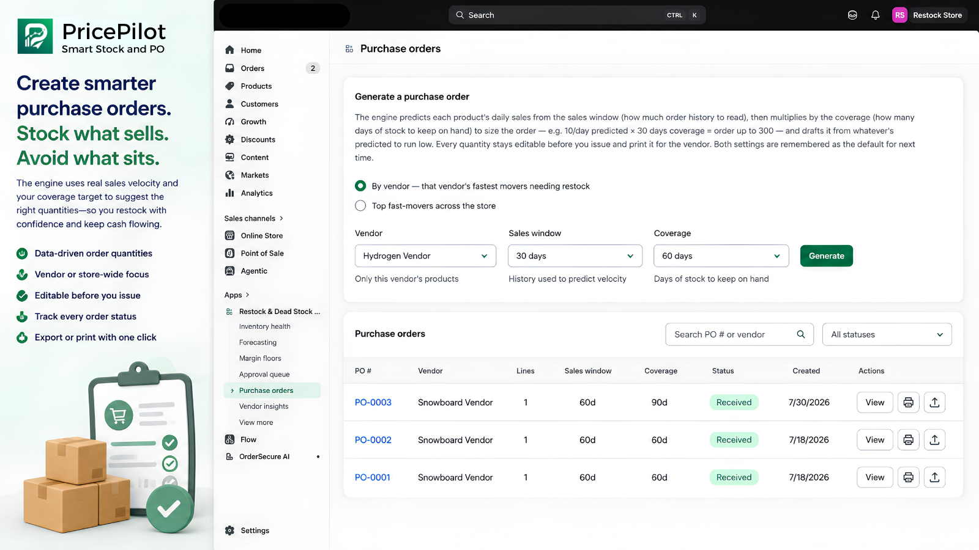The height and width of the screenshot is (550, 979).
Task: Click the Coverage column header
Action: [661, 371]
